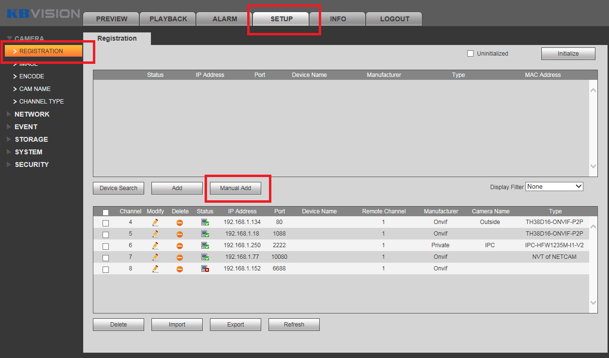Click the pencil modify icon for channel 4
Screen dimensions: 609x358
pyautogui.click(x=155, y=222)
